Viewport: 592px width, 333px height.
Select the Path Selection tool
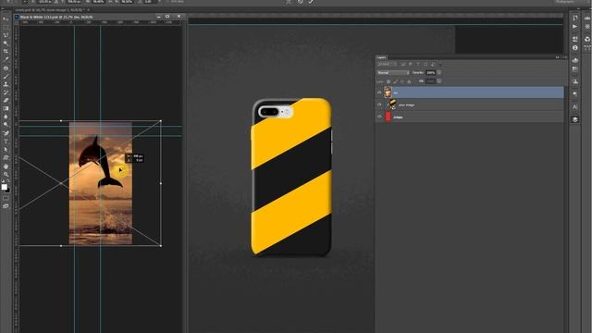pos(6,150)
